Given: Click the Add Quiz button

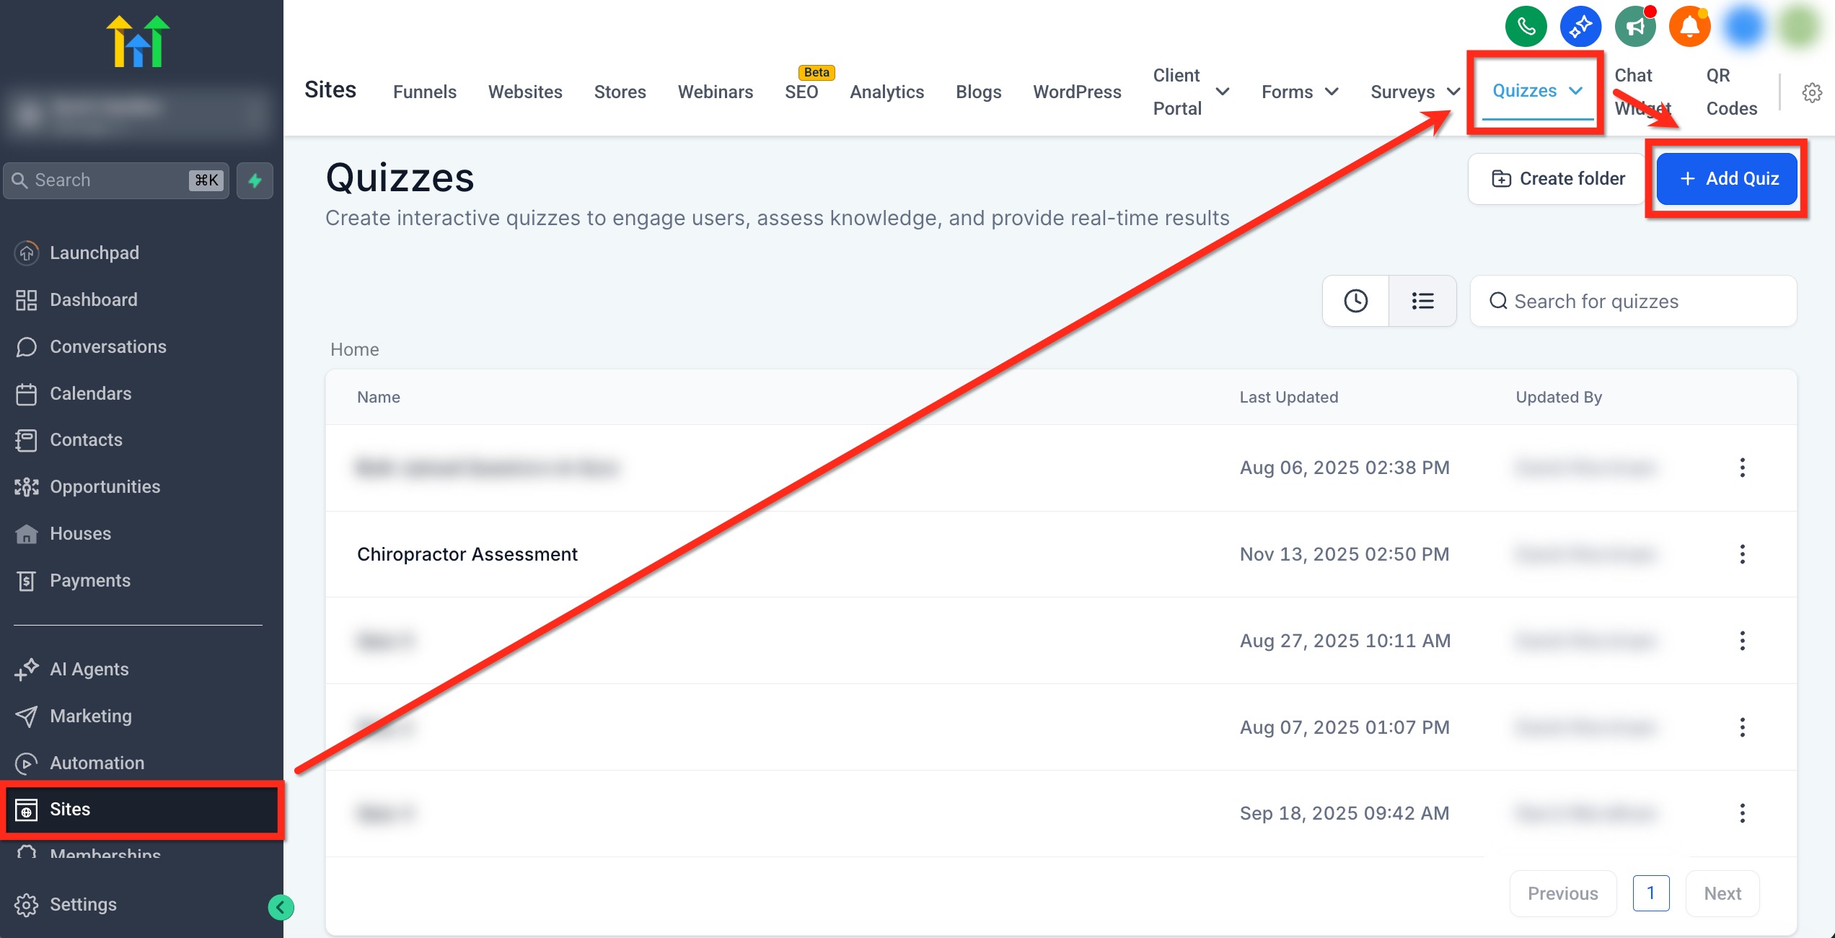Looking at the screenshot, I should coord(1726,179).
